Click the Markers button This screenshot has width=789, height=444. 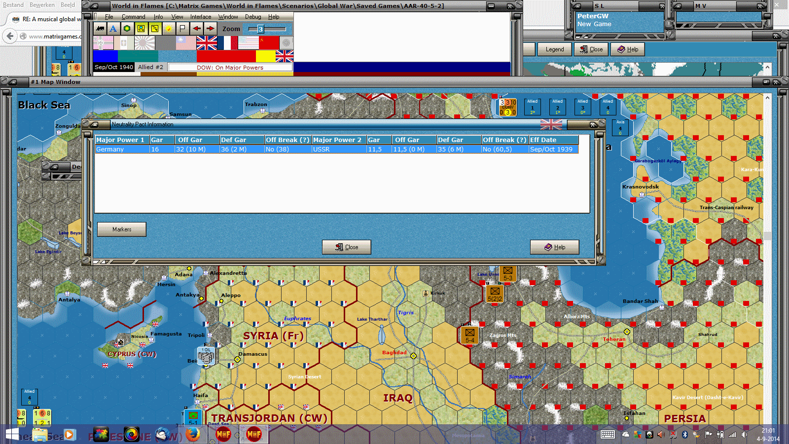click(x=122, y=229)
